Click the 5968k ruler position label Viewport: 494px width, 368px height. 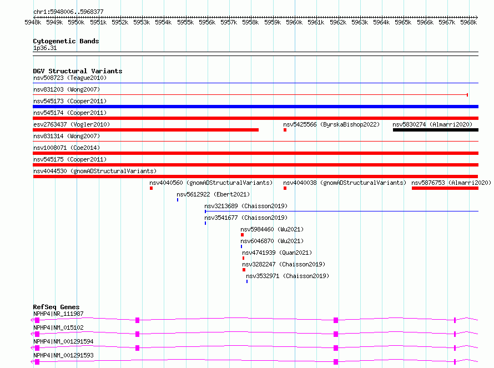pos(468,22)
